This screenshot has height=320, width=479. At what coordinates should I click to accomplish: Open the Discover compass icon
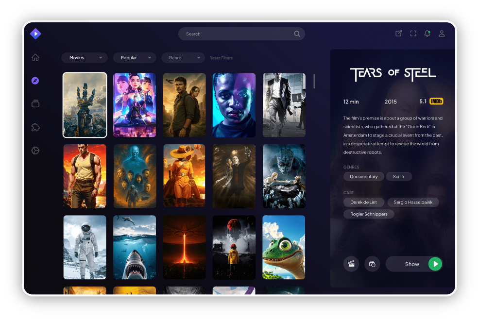coord(35,81)
